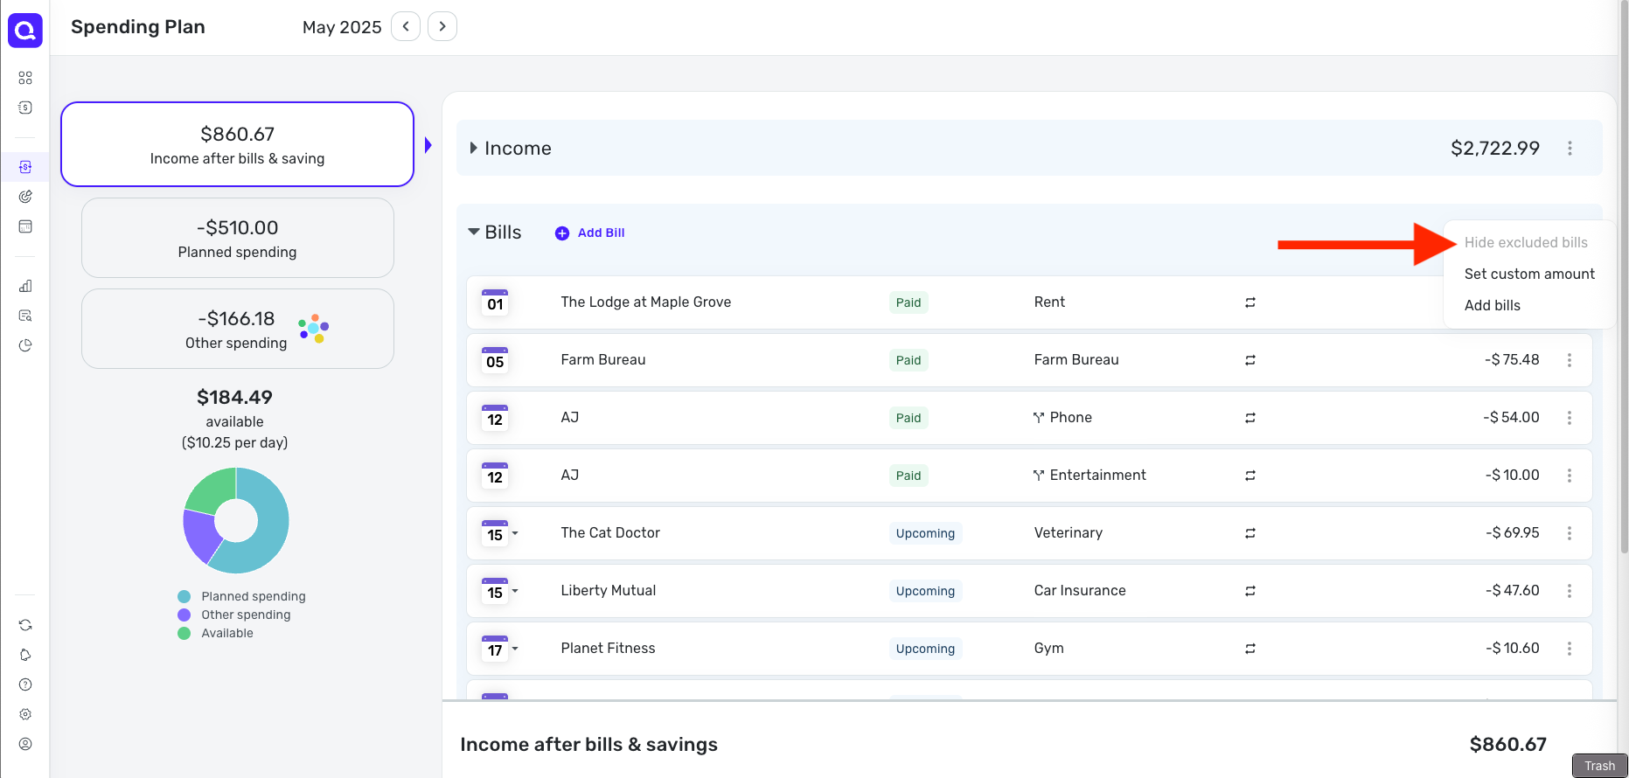
Task: Click the recurring icon on the Rent row
Action: pos(1250,302)
